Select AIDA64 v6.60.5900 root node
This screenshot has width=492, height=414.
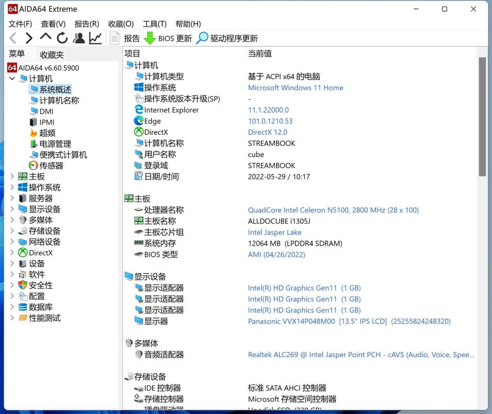click(49, 68)
